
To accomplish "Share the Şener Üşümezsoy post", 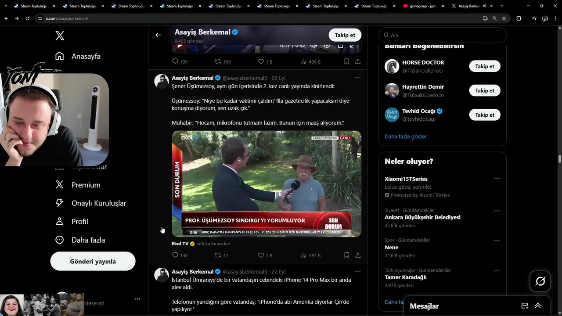I will pyautogui.click(x=358, y=255).
